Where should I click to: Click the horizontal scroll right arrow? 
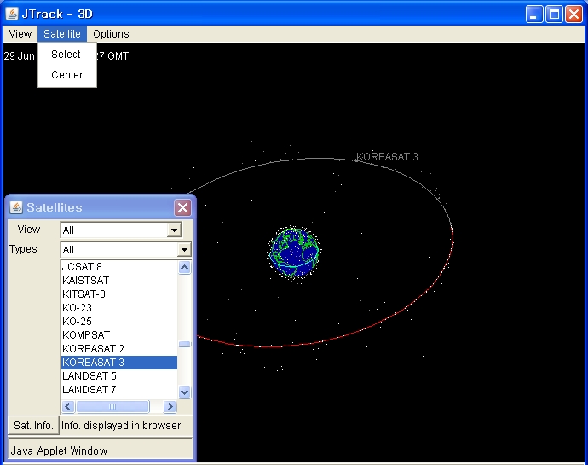pos(170,406)
